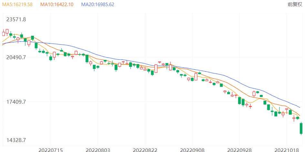Click the 20220908 date axis label
Viewport: 305px width, 152px height.
pos(192,150)
